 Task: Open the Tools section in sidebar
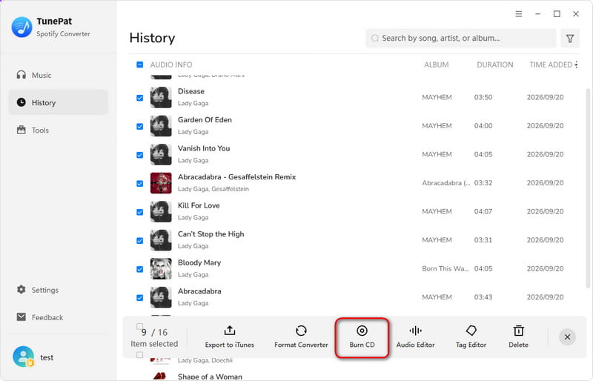point(59,130)
